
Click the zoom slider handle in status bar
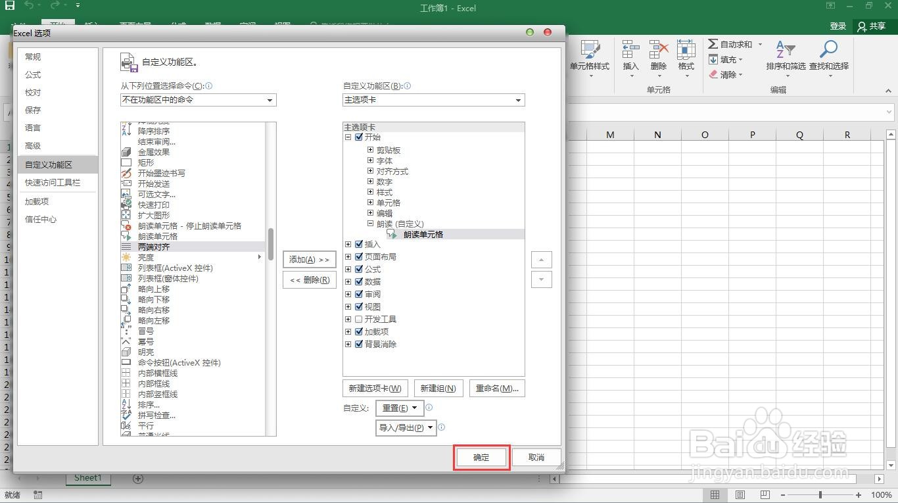820,494
